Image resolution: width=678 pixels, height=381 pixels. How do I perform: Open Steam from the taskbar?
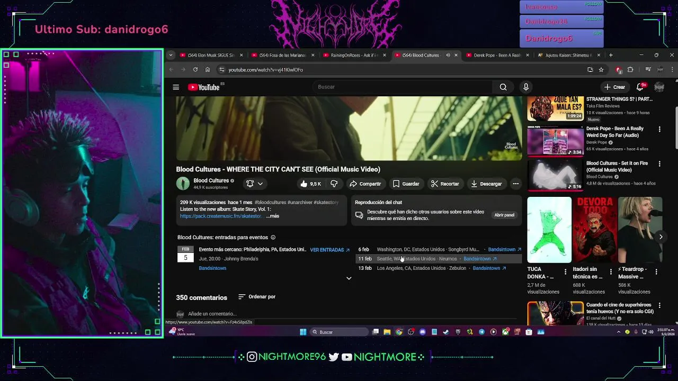pos(446,332)
